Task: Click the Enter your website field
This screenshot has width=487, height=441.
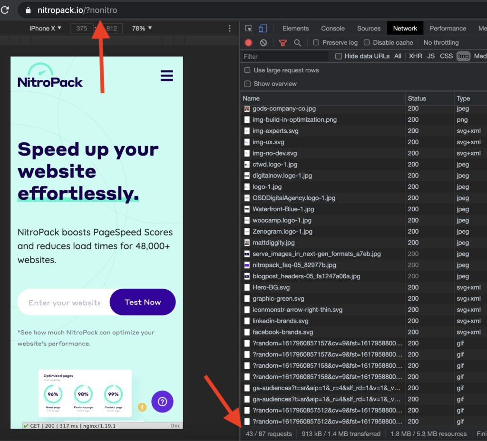Action: (64, 303)
